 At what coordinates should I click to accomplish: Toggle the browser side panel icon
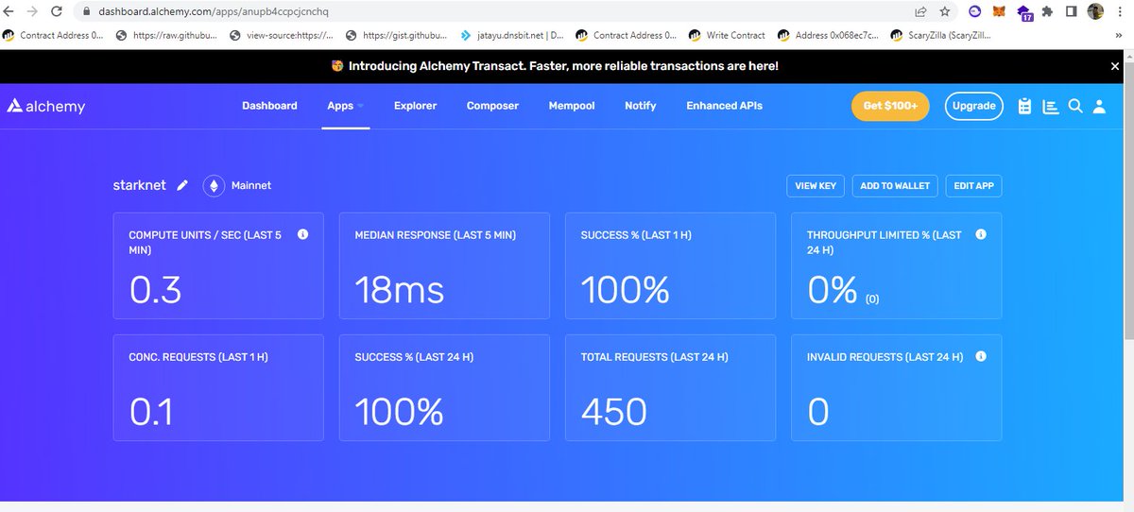pyautogui.click(x=1072, y=12)
